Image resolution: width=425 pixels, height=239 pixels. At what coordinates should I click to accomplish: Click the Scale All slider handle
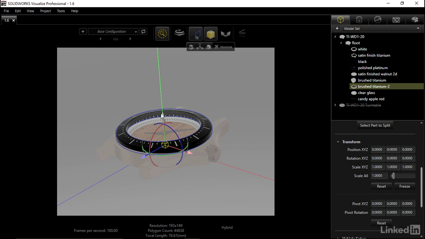pyautogui.click(x=393, y=176)
